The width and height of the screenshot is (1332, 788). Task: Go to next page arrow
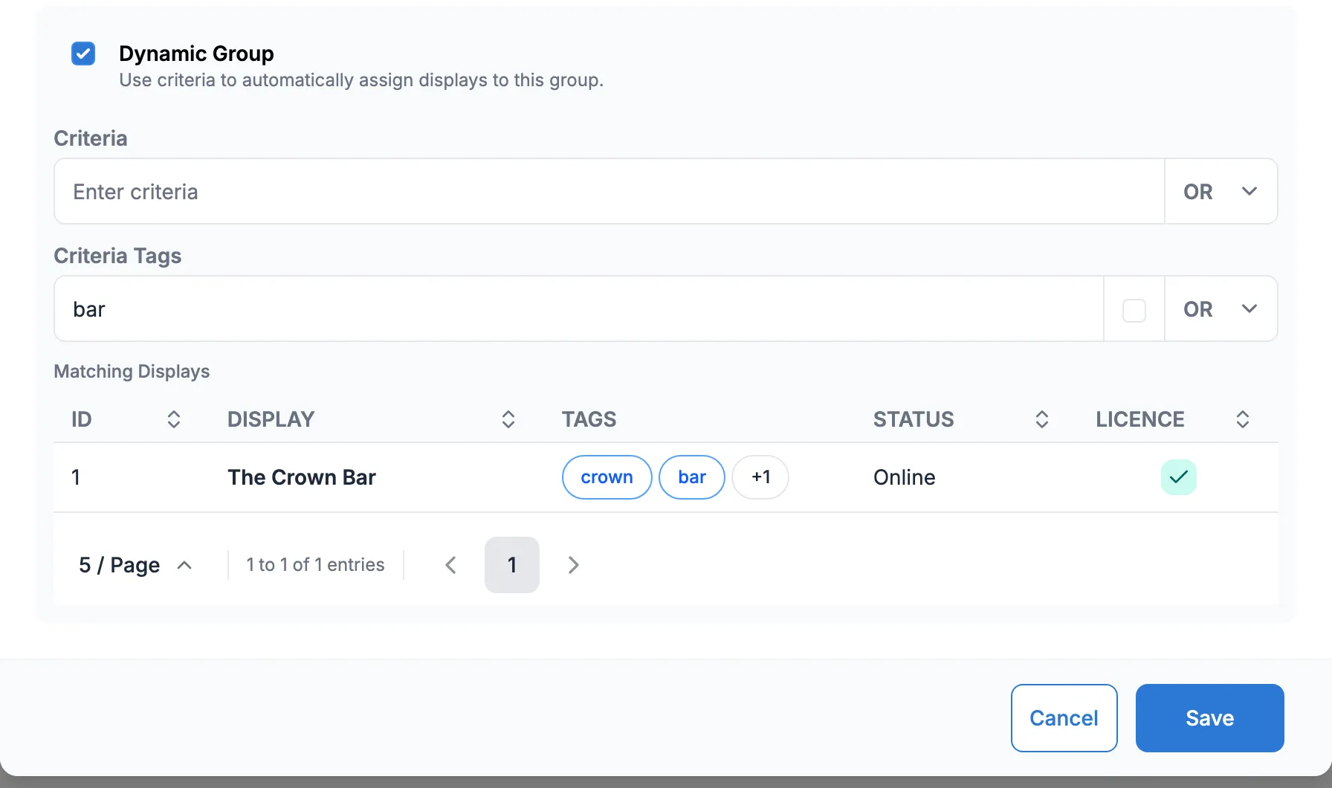pos(573,565)
